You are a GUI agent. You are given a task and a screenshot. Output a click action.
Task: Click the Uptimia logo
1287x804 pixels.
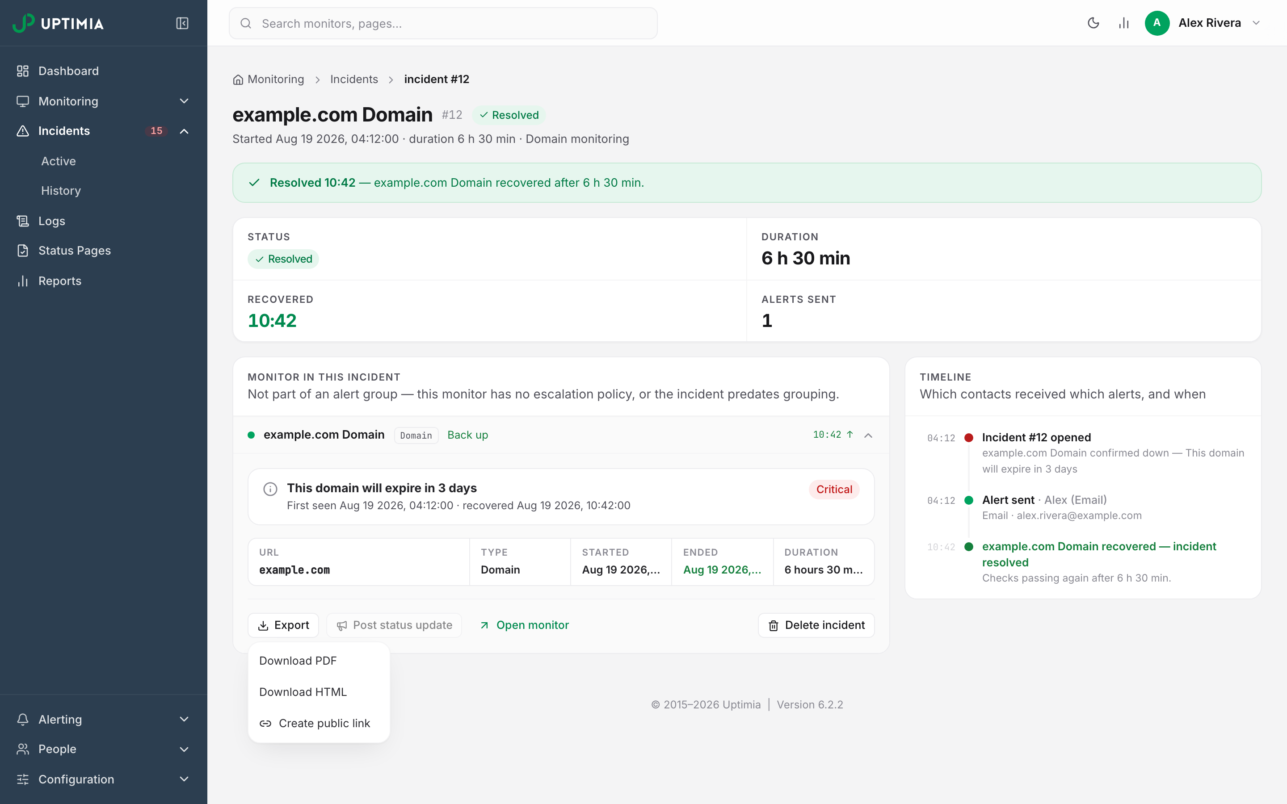[x=58, y=23]
